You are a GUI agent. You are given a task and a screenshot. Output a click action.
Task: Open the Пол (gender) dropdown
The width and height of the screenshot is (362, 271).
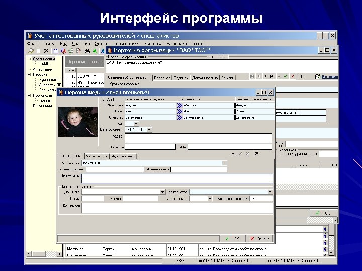[x=136, y=124]
